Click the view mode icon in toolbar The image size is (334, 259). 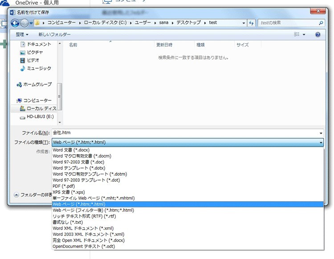[x=297, y=34]
